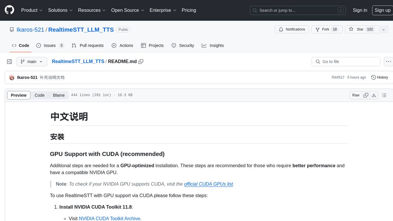This screenshot has width=393, height=221.
Task: Open the main branch selector
Action: click(x=31, y=62)
